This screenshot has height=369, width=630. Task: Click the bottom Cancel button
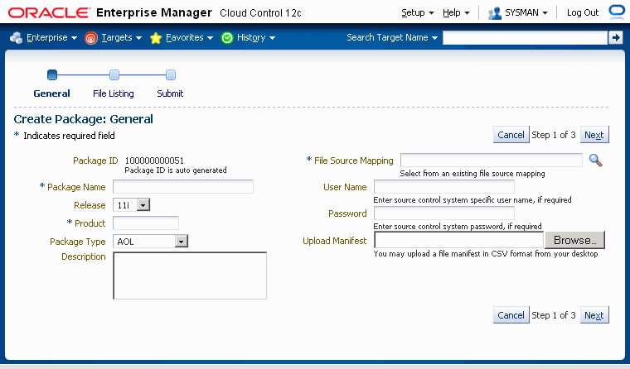pyautogui.click(x=511, y=315)
